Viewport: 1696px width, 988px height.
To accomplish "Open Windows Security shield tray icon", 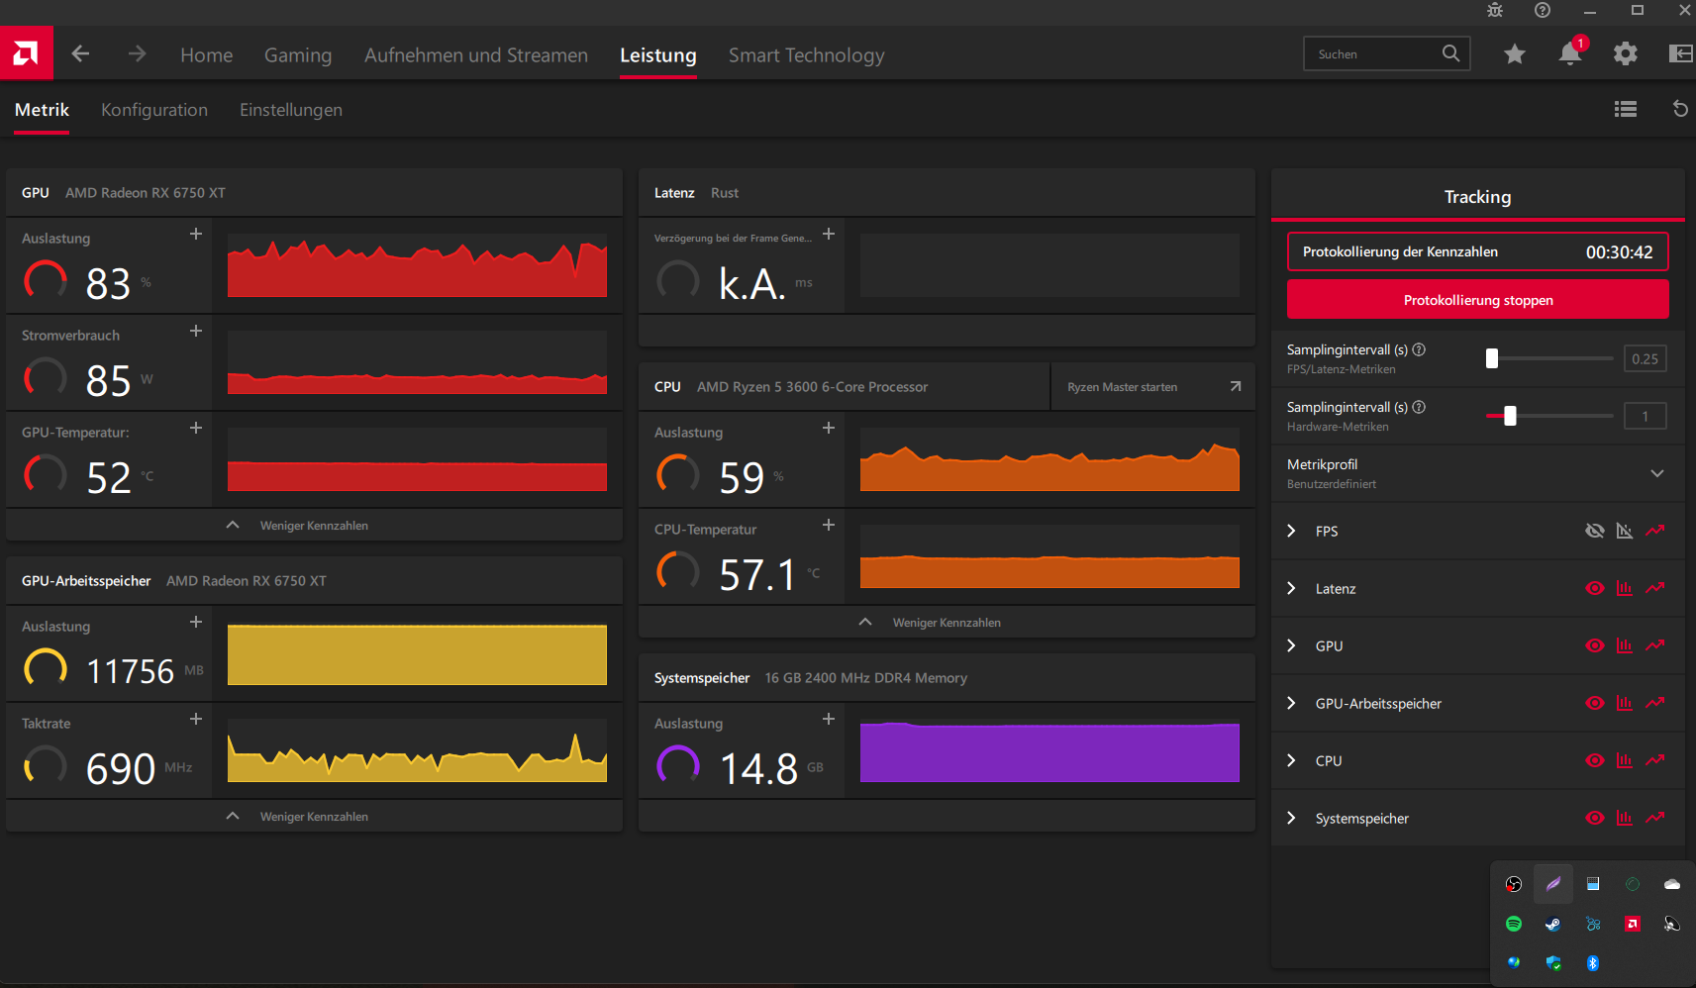I will [1553, 963].
